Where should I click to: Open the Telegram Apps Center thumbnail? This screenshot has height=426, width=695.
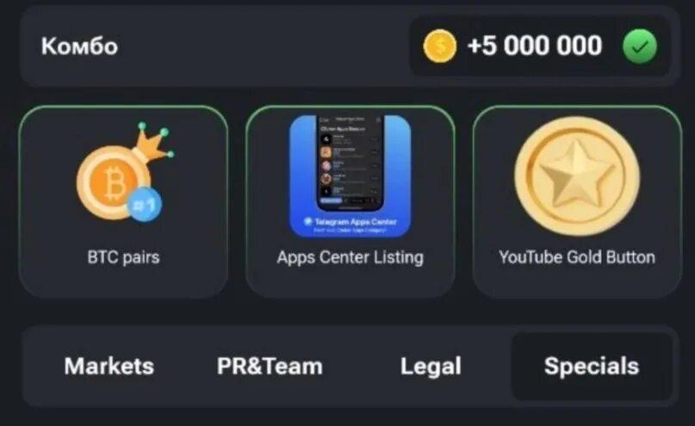351,176
